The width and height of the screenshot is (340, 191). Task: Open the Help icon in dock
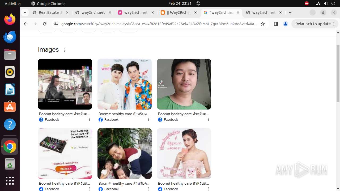tap(10, 124)
